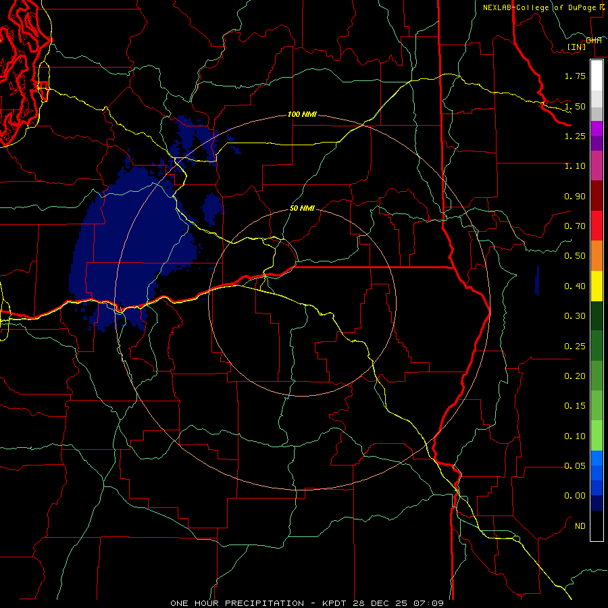This screenshot has height=608, width=608.
Task: Click the small blue precipitation sliver east of rings
Action: [x=537, y=280]
